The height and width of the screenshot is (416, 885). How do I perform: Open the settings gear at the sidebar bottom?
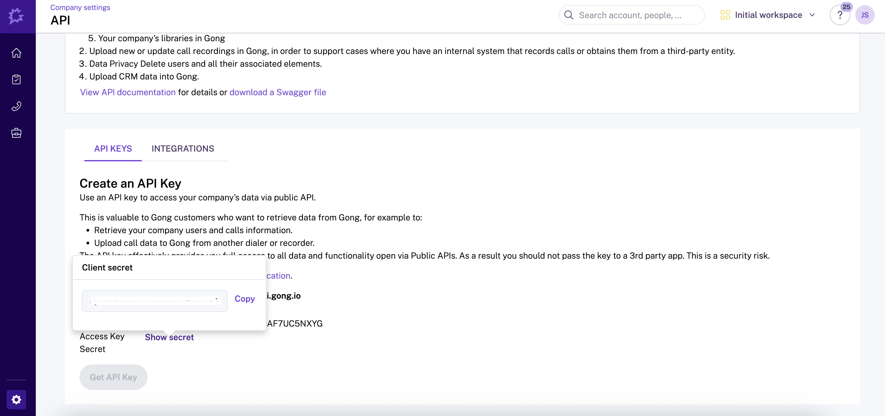[16, 400]
